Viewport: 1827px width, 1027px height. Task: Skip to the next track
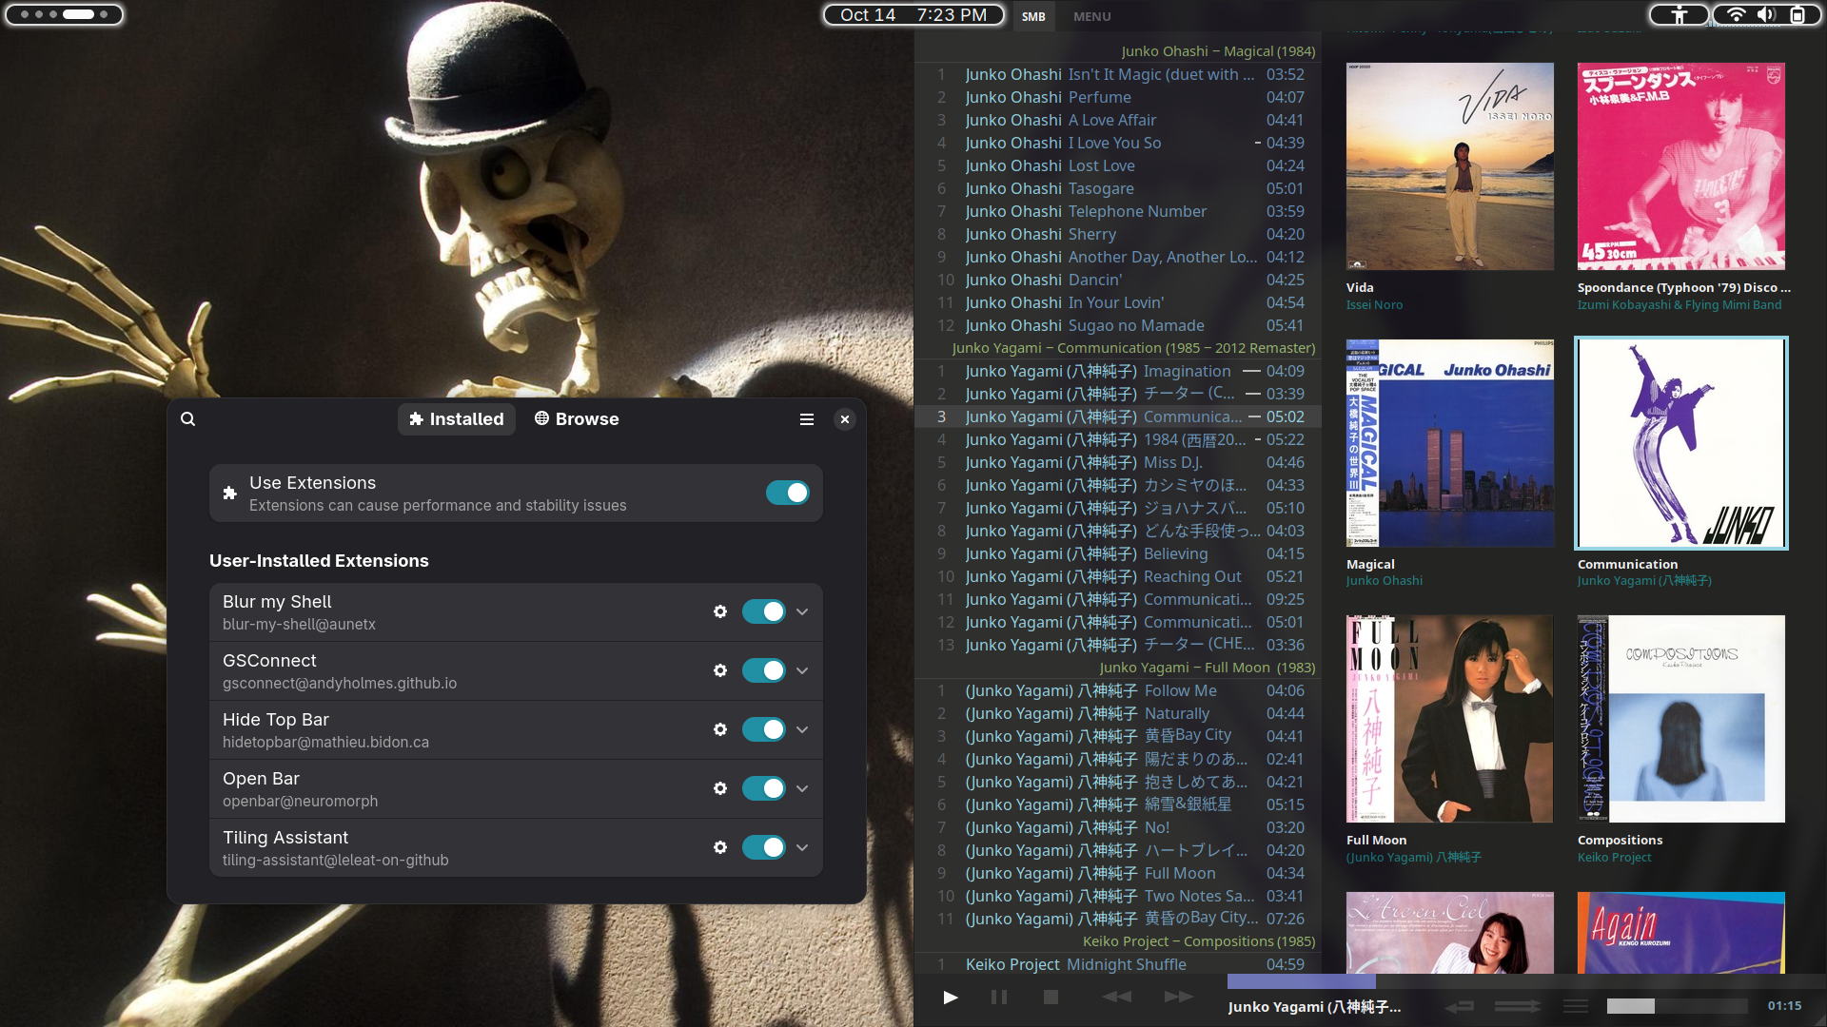(1178, 998)
